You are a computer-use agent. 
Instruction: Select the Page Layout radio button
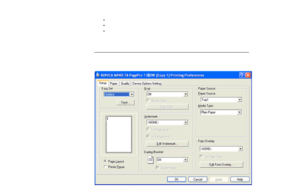click(x=105, y=161)
